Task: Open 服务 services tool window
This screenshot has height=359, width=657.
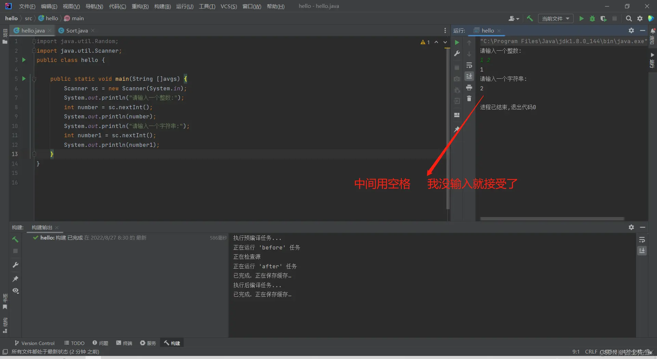Action: coord(148,343)
